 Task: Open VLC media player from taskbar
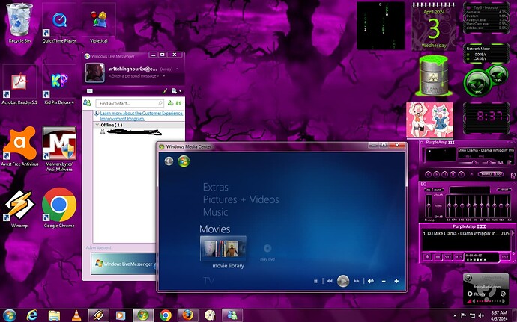(76, 315)
